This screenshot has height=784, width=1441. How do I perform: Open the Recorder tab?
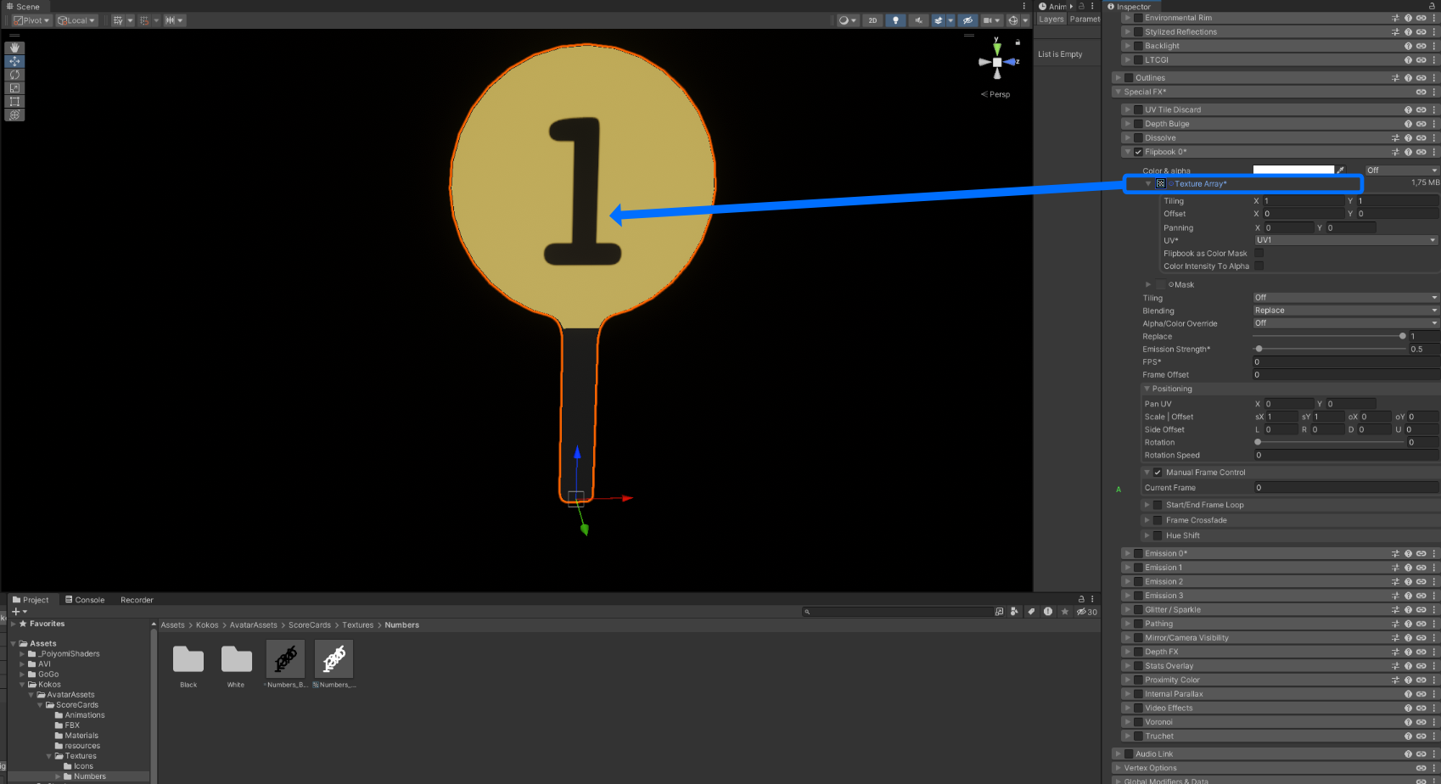pyautogui.click(x=137, y=600)
